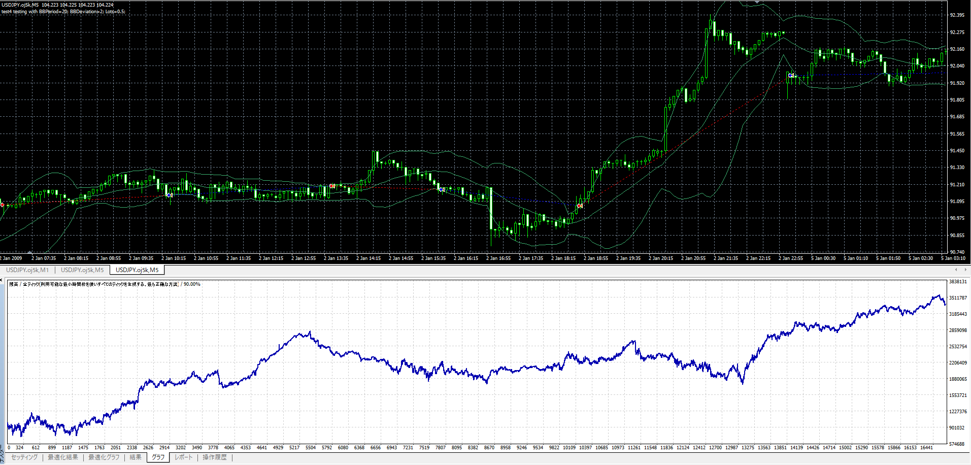Click the 90.740 price label
Image resolution: width=971 pixels, height=465 pixels.
click(x=957, y=252)
